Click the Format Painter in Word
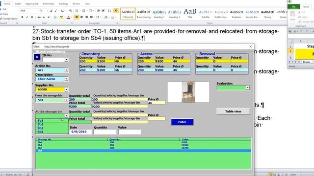314x176 pixels. click(x=9, y=19)
